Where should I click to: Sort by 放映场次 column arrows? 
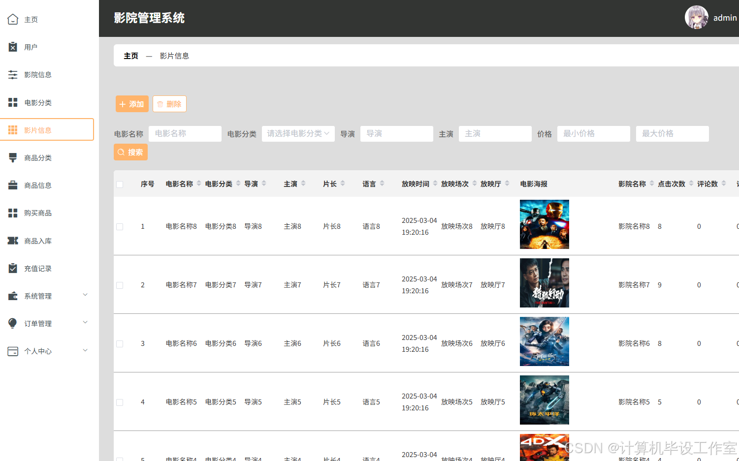(475, 184)
